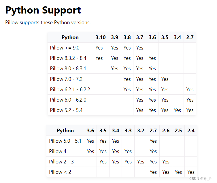Select the Pillow 6.2.1 - 6.2.2 row label

click(x=70, y=89)
